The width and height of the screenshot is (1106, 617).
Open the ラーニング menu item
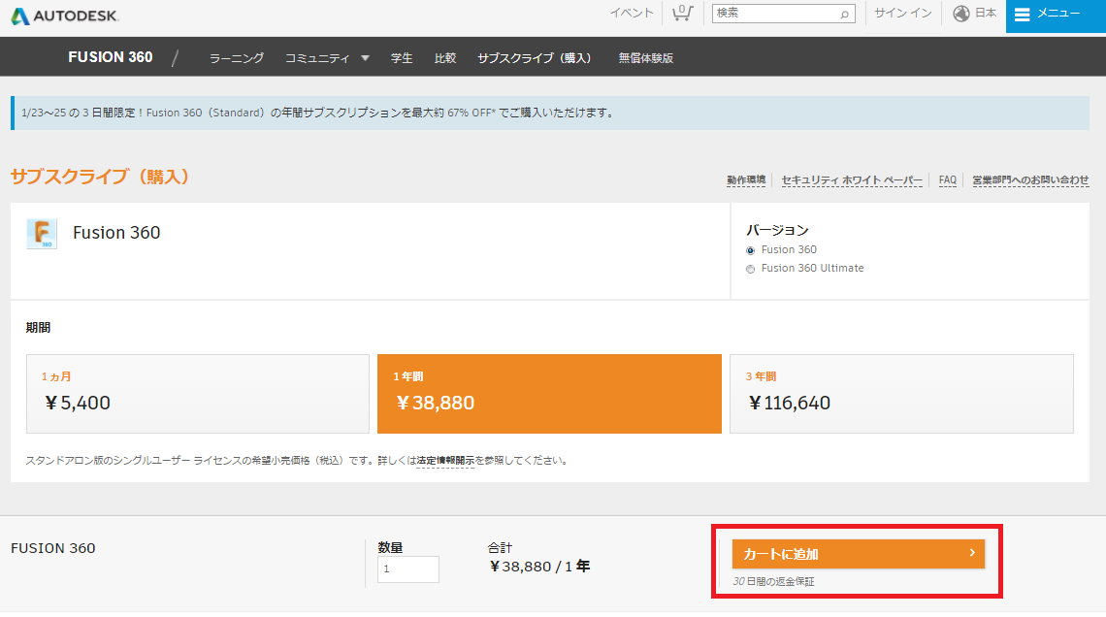[x=237, y=58]
